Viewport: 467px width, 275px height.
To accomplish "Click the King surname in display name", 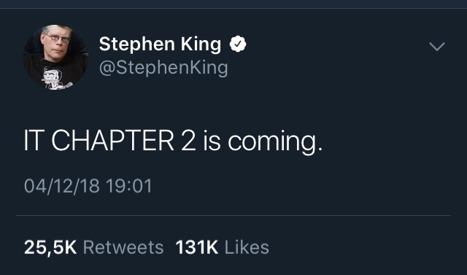I will (x=201, y=44).
